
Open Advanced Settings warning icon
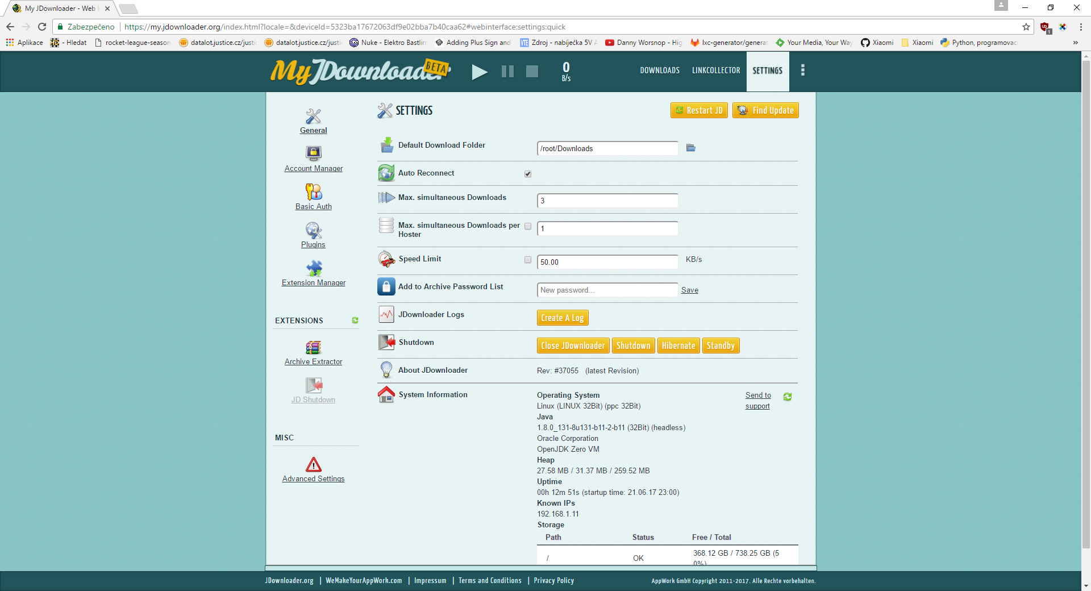pyautogui.click(x=313, y=464)
